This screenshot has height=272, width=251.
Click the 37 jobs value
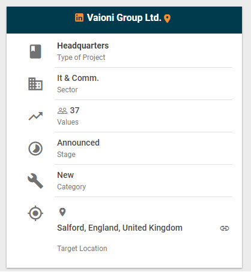[74, 110]
